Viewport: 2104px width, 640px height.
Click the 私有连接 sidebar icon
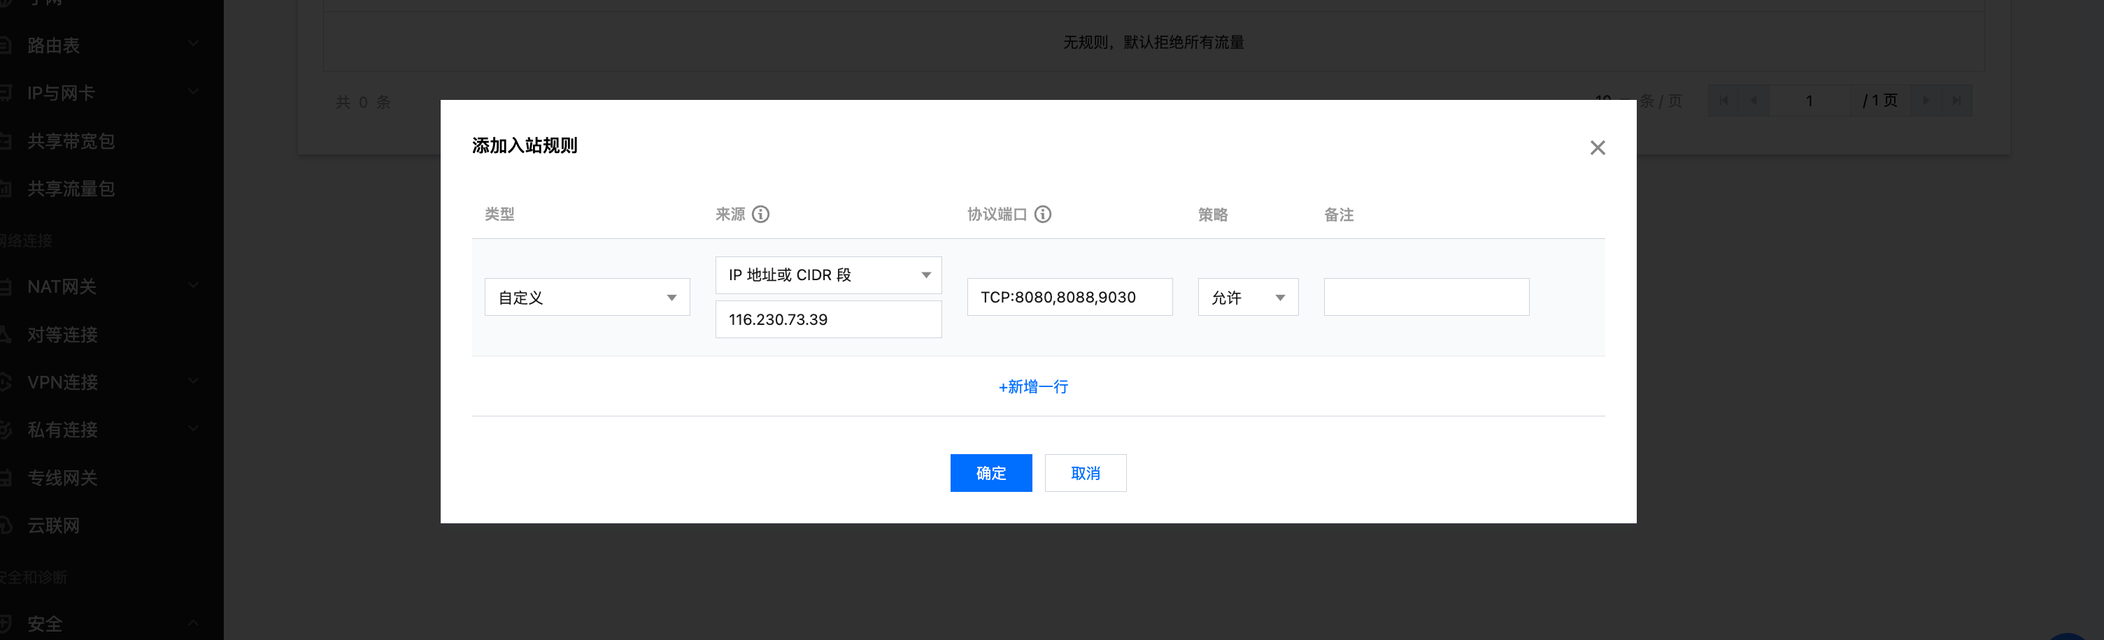5,430
